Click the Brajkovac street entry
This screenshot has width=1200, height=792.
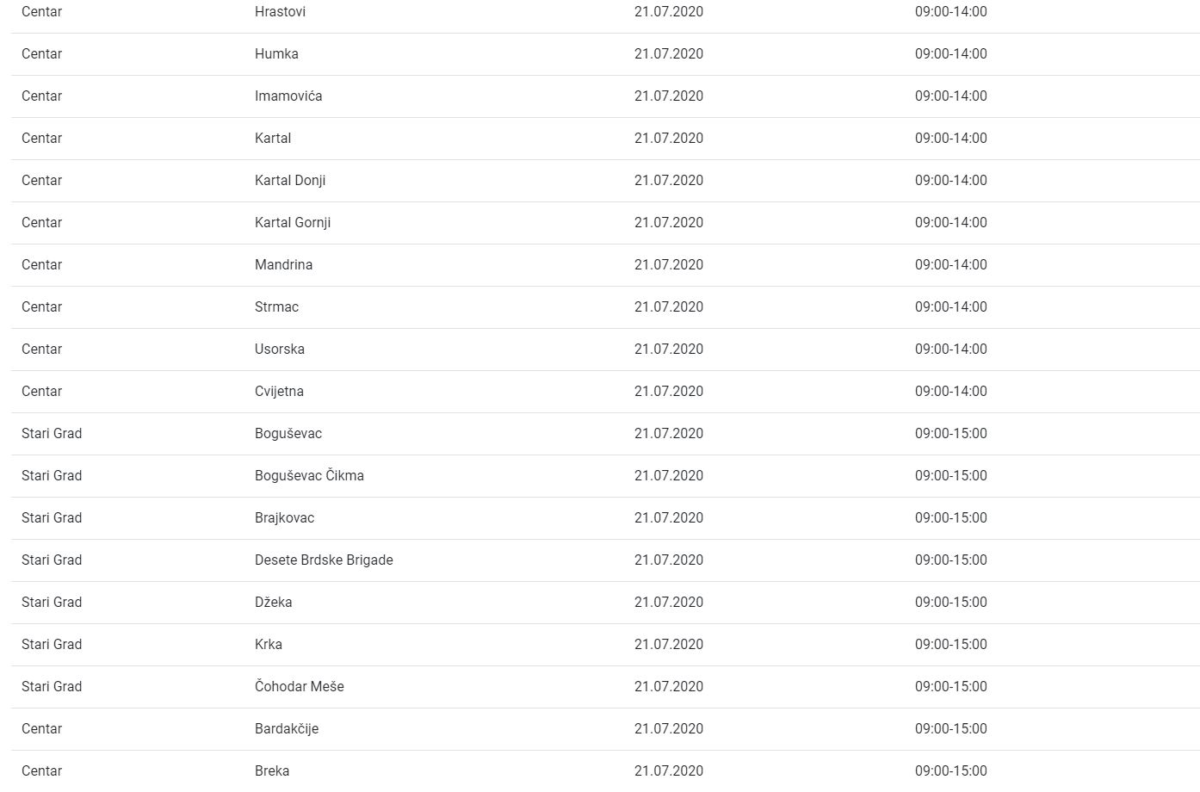(284, 518)
